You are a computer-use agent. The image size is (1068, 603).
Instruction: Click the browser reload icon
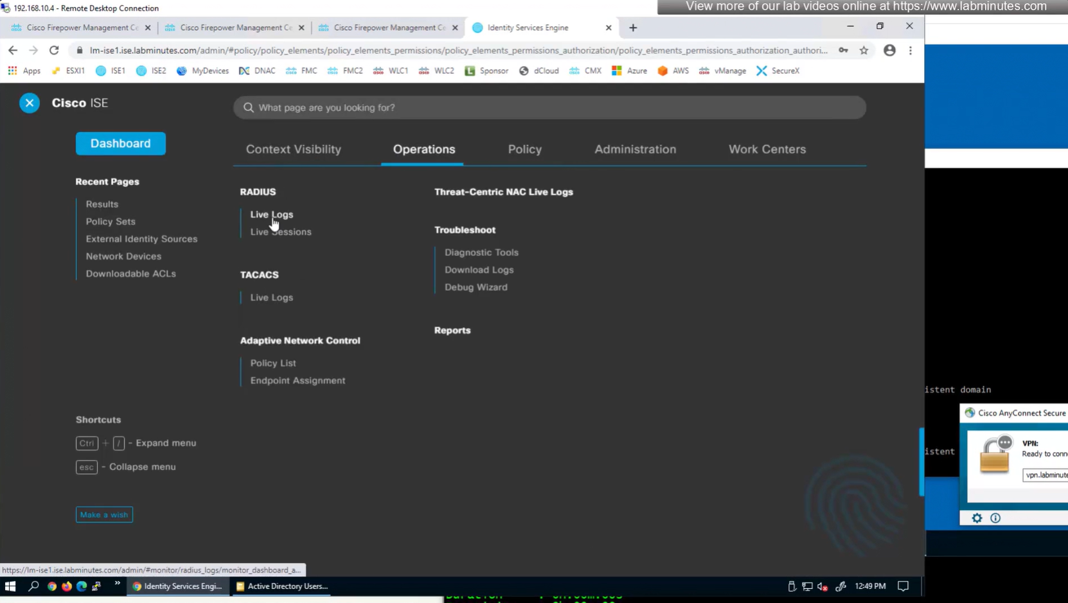tap(54, 50)
